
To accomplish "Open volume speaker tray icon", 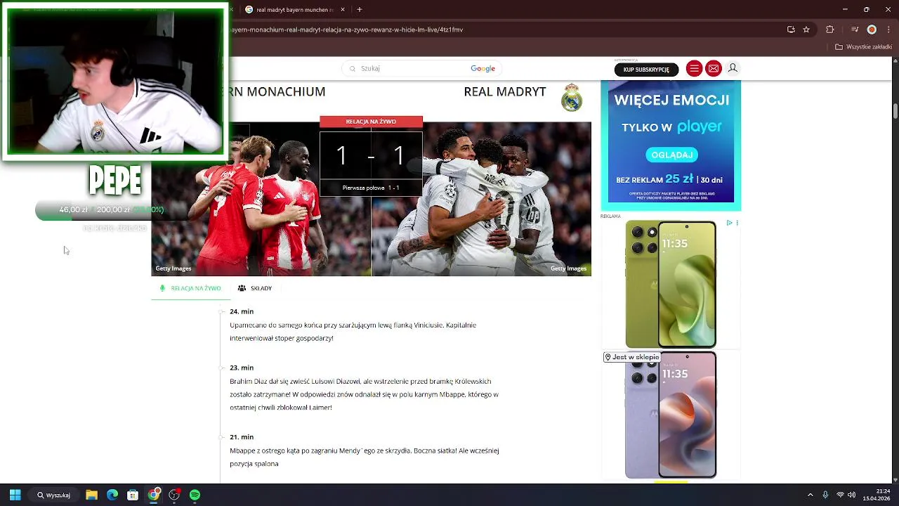I will 851,495.
